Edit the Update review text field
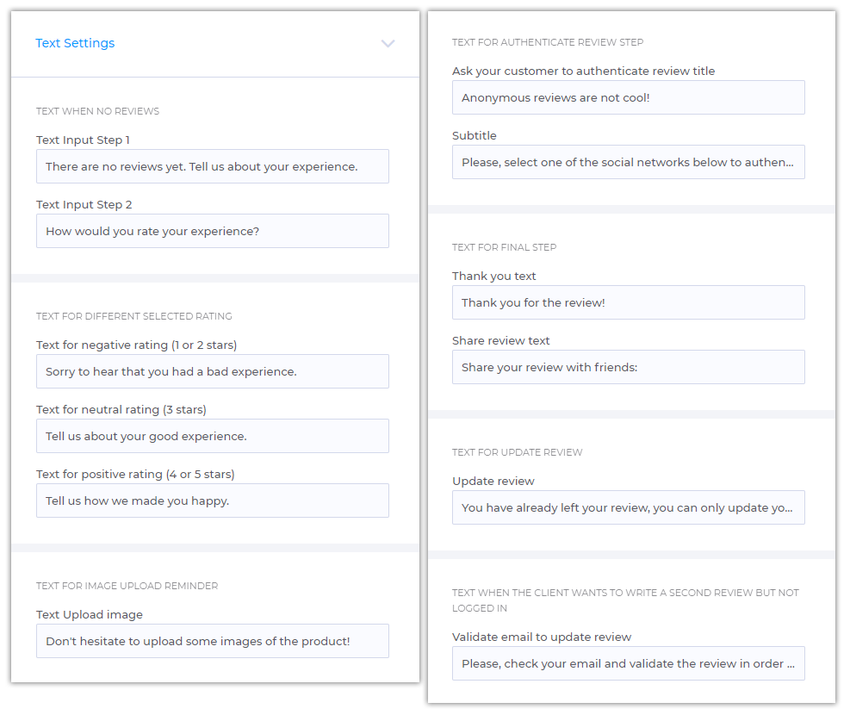Screen dimensions: 850x715 (x=629, y=507)
